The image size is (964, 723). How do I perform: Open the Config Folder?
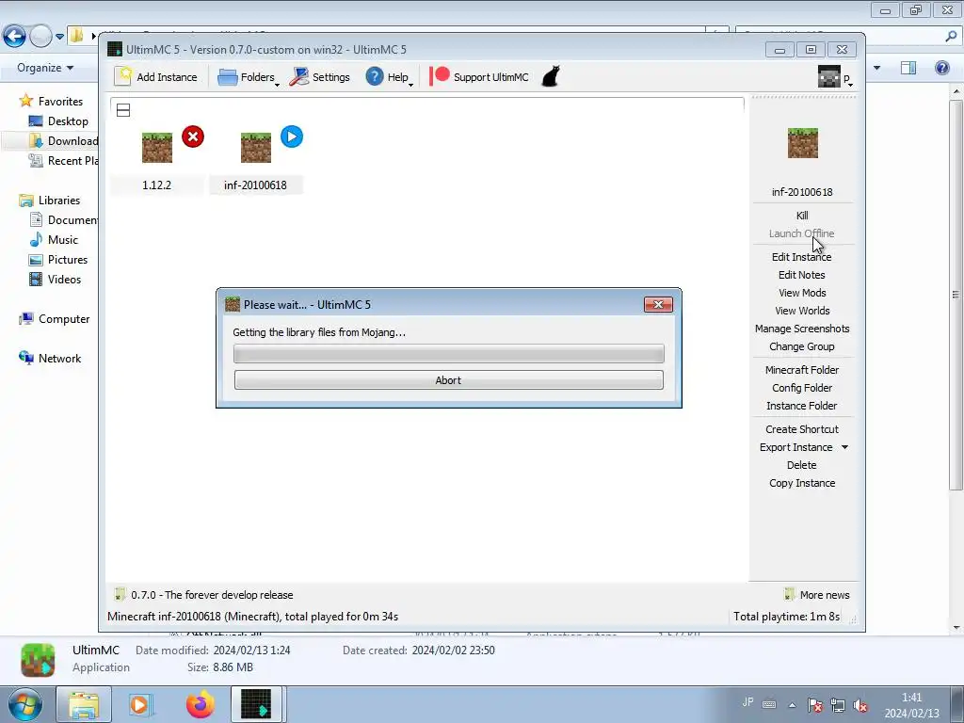coord(802,387)
